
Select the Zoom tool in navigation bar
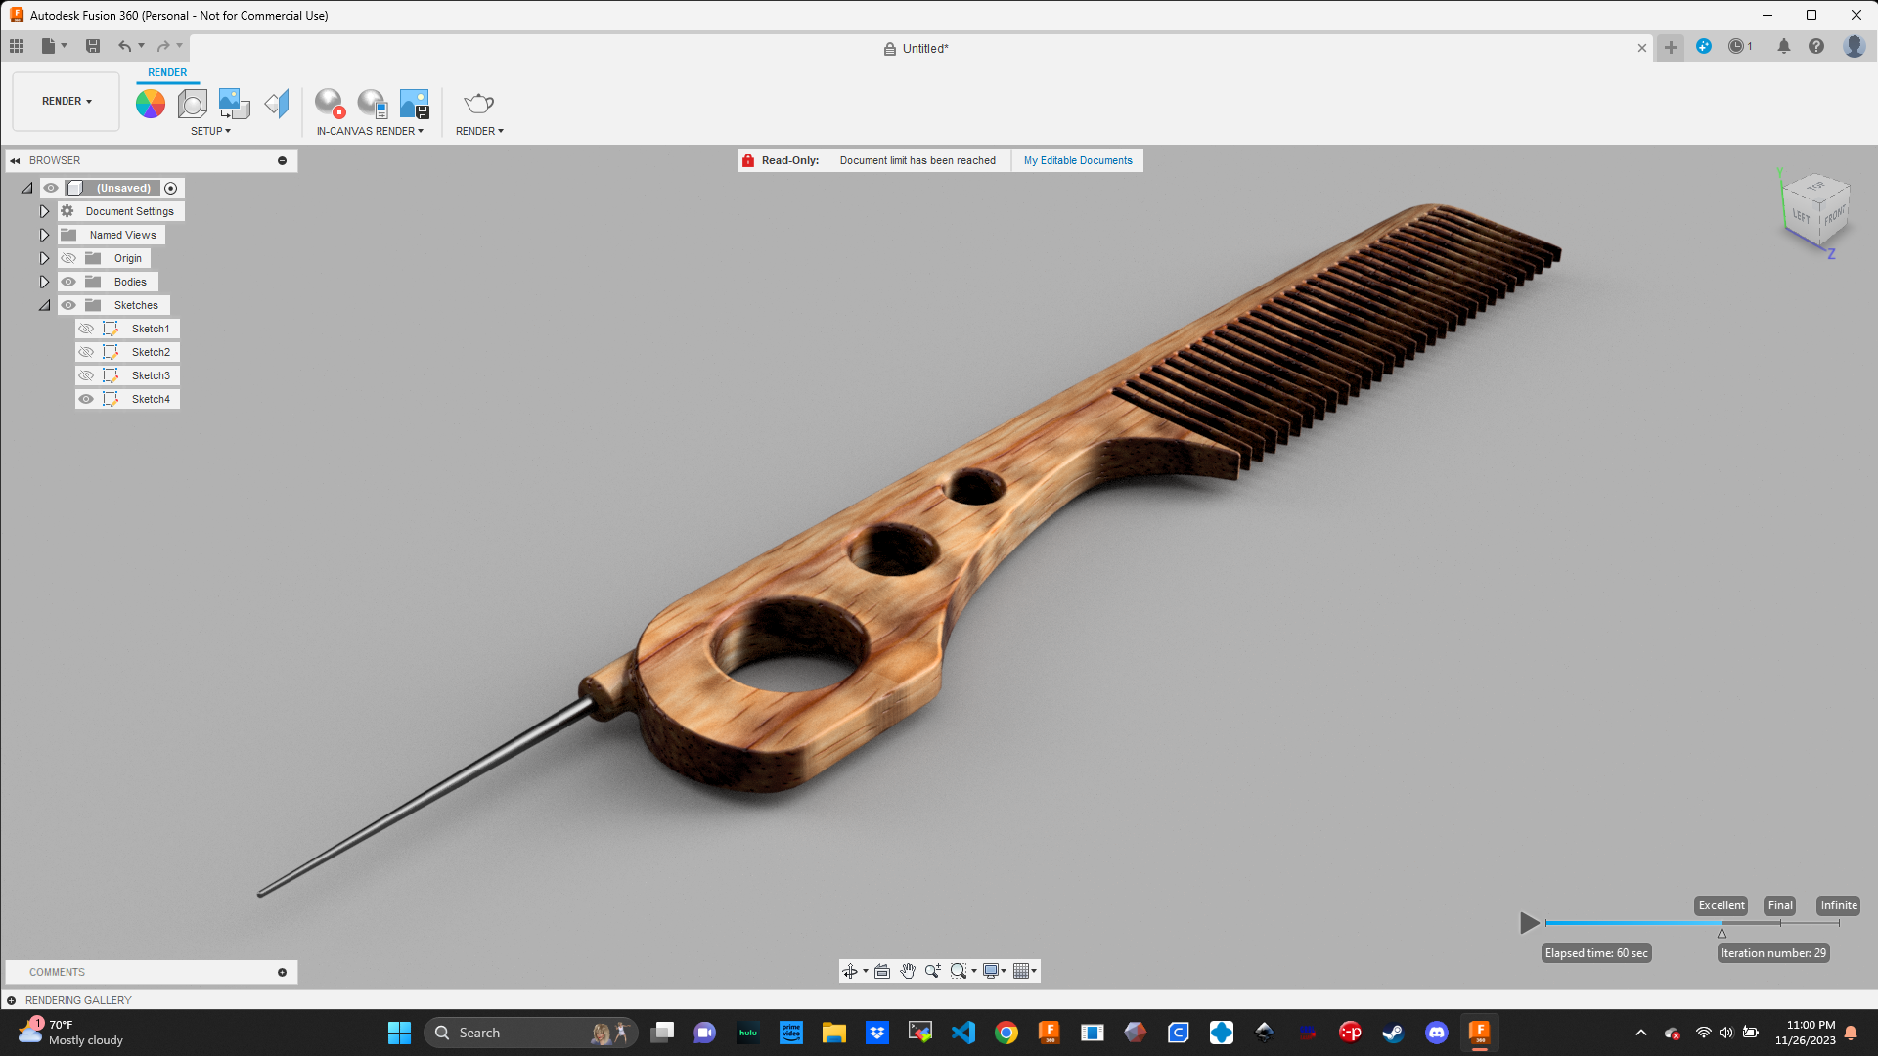(933, 971)
